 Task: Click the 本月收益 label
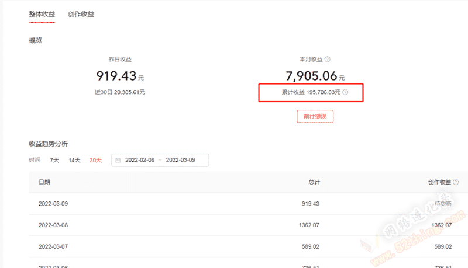(x=311, y=59)
